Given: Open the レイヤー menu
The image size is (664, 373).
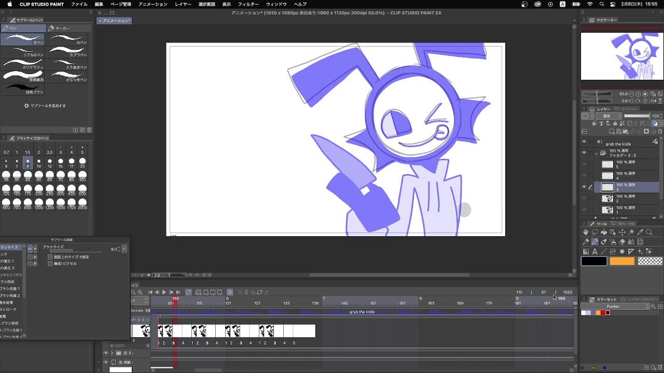Looking at the screenshot, I should tap(183, 4).
